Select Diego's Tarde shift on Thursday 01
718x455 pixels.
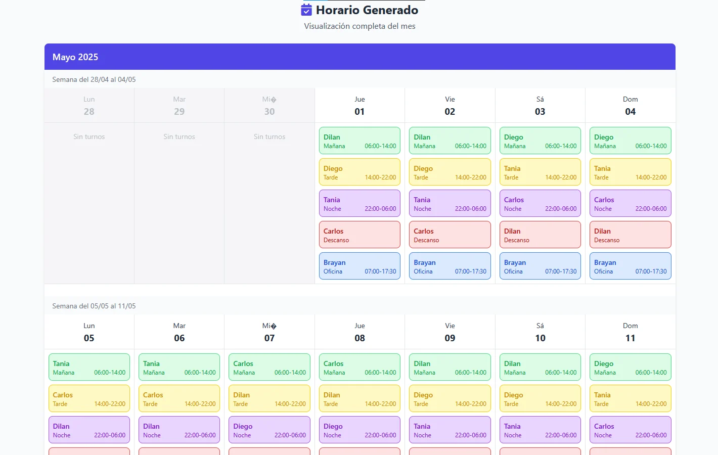pos(360,172)
